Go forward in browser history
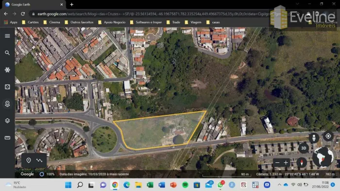This screenshot has height=191, width=340. coord(14,14)
